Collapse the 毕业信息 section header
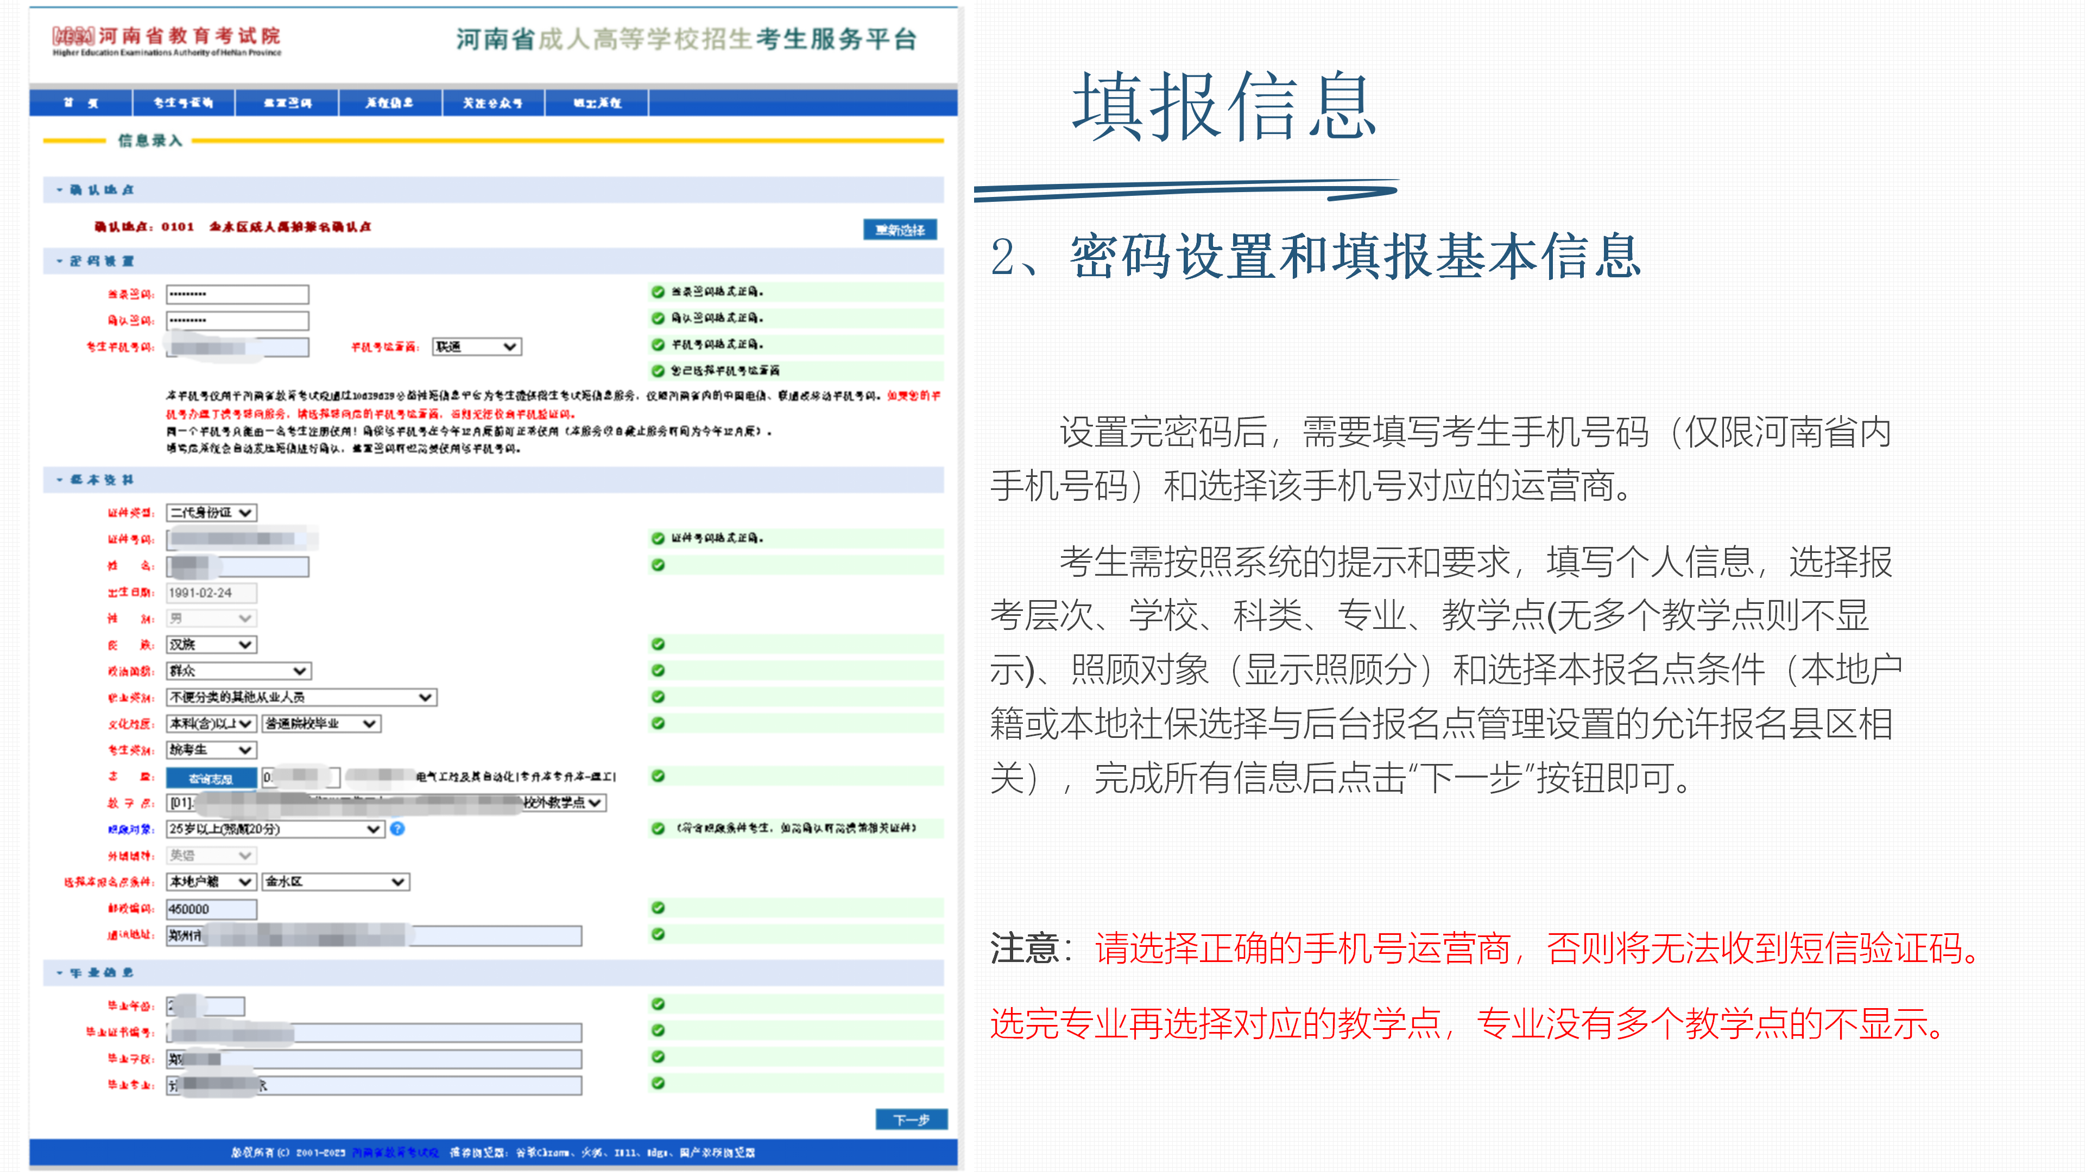This screenshot has height=1172, width=2085. [x=94, y=973]
